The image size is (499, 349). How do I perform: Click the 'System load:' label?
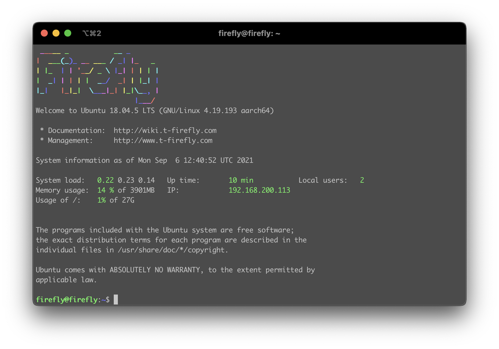(x=60, y=180)
